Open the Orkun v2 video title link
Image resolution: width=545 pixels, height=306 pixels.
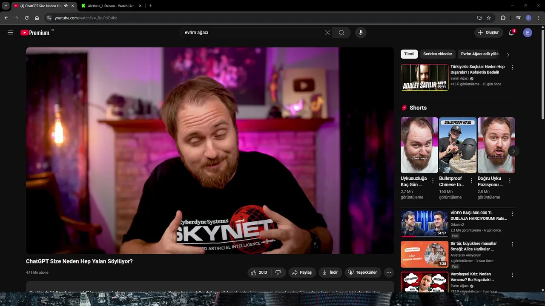tap(479, 215)
